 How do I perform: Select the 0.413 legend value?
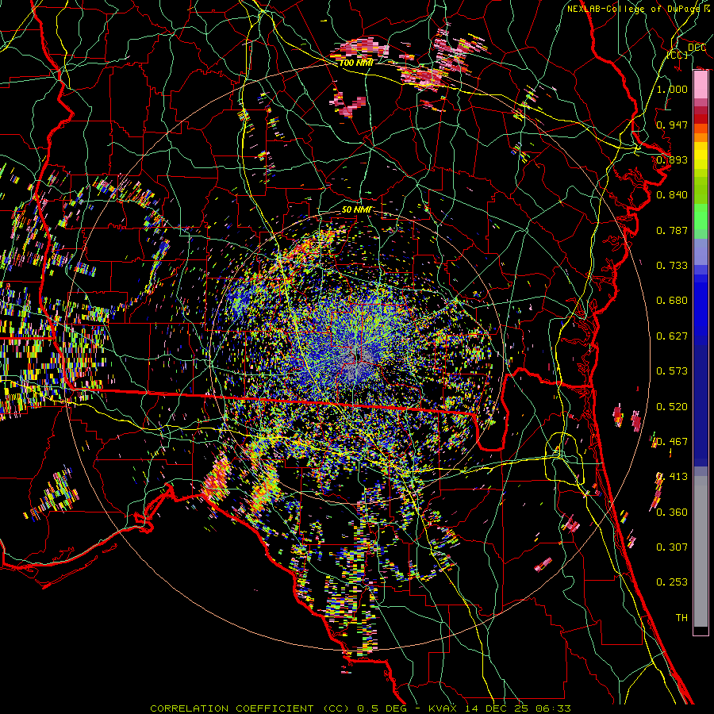click(672, 477)
